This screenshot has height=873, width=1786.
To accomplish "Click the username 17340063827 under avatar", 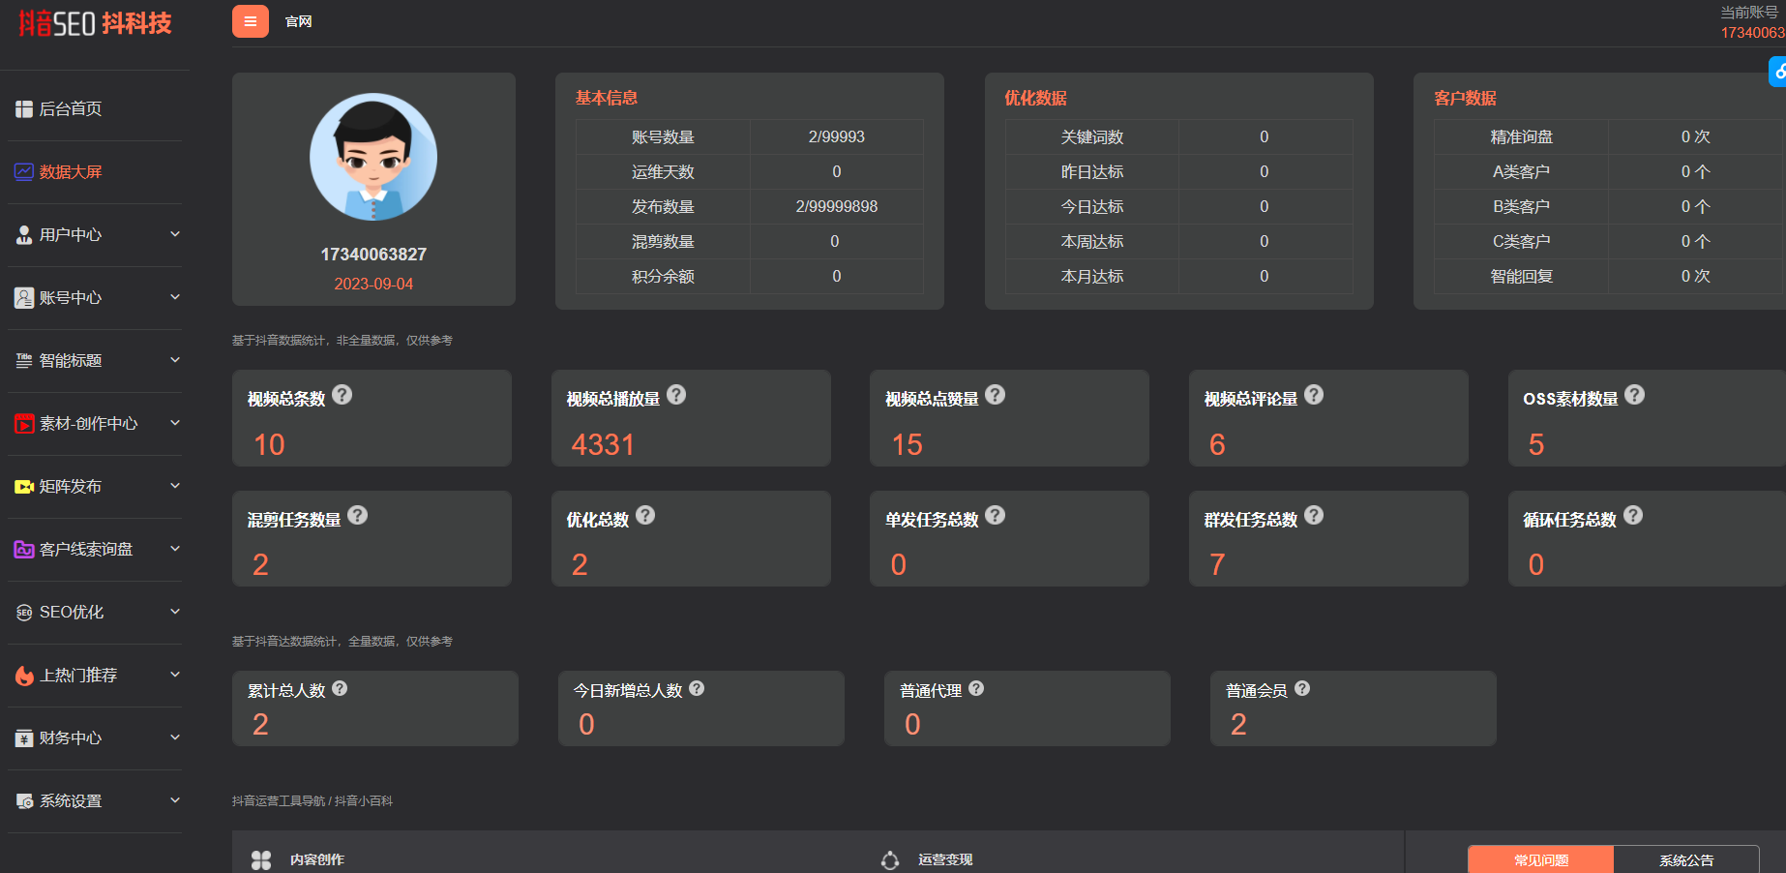I will [x=373, y=255].
